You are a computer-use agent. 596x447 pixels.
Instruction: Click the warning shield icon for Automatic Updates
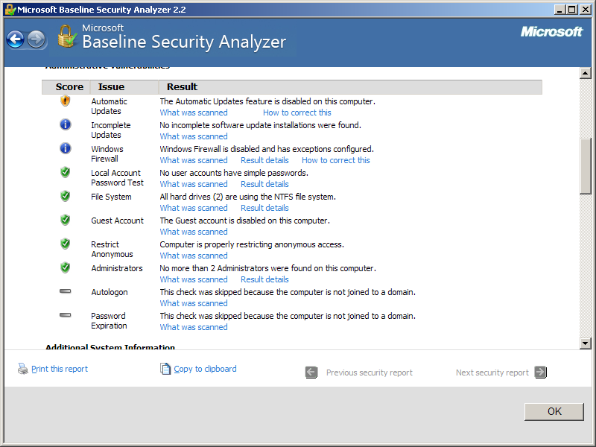(66, 101)
